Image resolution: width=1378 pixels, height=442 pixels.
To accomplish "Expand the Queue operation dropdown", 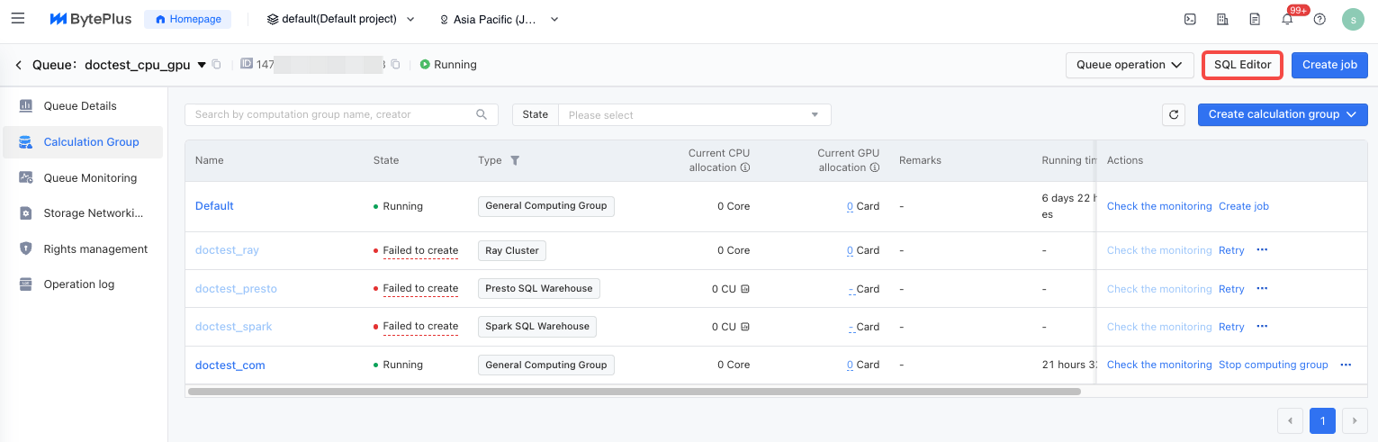I will click(x=1129, y=65).
